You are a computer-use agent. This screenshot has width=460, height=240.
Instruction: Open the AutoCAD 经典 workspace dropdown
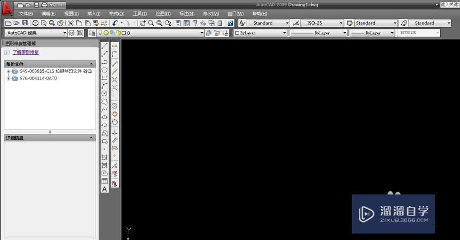[x=36, y=33]
